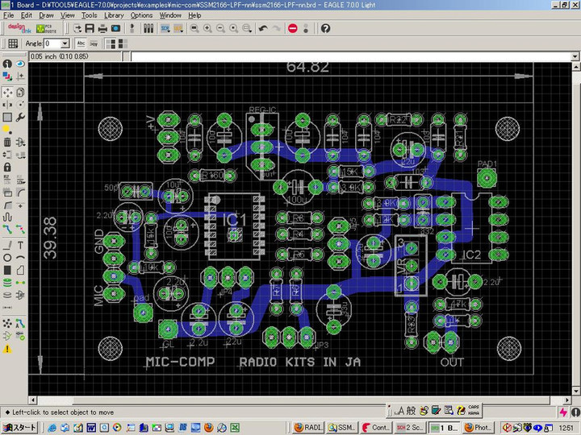Switch to the RADI taskbar window
Screen dimensions: 581x435
(x=308, y=427)
